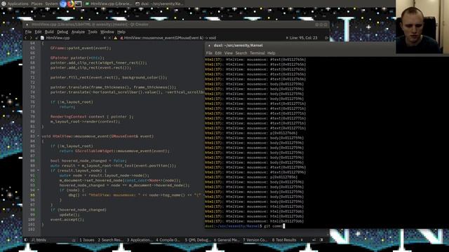Switch to HtmlView.cpp Qt Creator taskbar entry
Screen dimensions: 449x252
pyautogui.click(x=109, y=3)
